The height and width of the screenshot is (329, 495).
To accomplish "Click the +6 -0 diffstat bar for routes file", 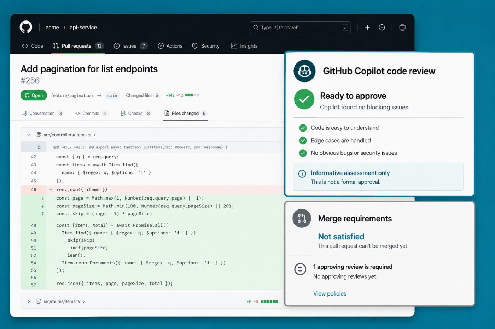I will point(269,302).
